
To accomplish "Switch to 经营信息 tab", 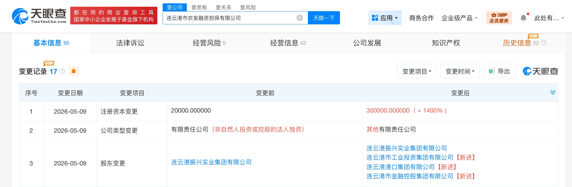I will [288, 43].
